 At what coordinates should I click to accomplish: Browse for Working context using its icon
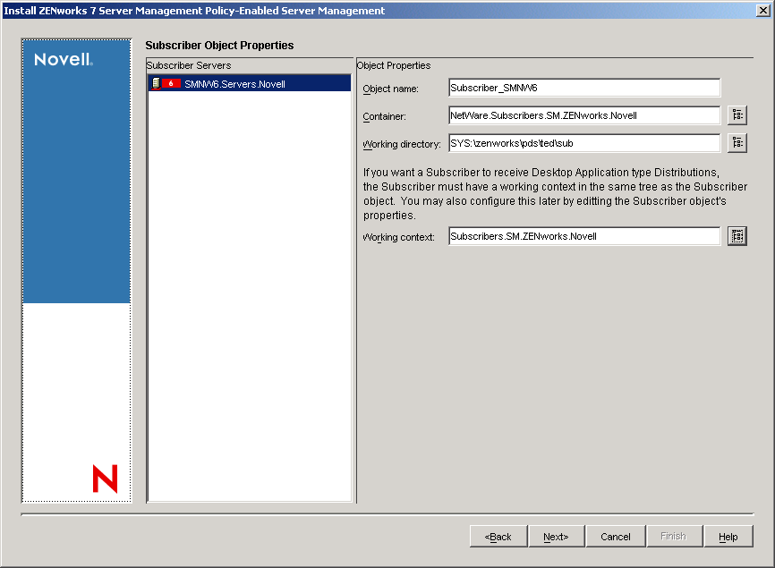(737, 236)
